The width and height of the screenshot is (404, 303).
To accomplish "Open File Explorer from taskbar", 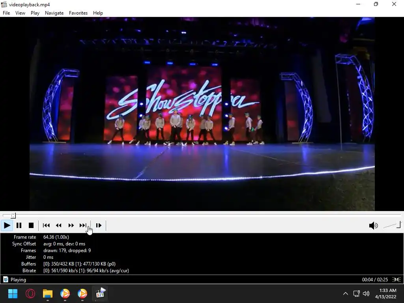I will tap(48, 294).
